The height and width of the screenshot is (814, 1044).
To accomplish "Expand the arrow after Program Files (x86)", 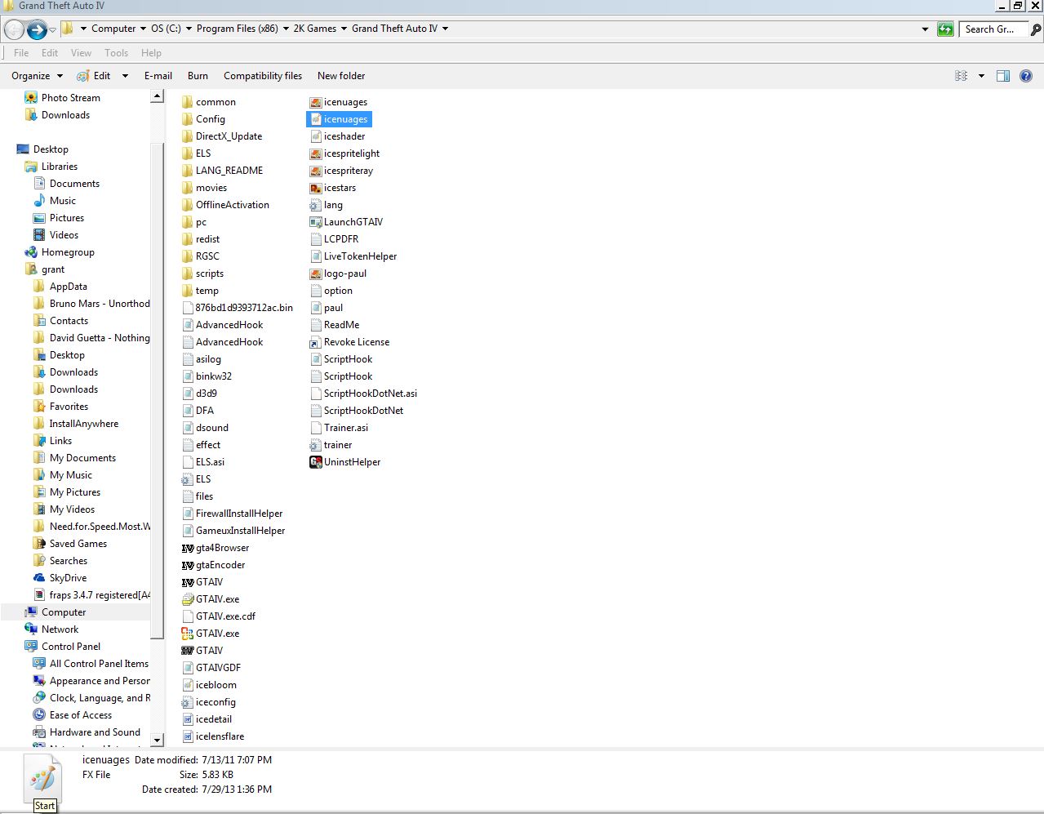I will coord(286,29).
